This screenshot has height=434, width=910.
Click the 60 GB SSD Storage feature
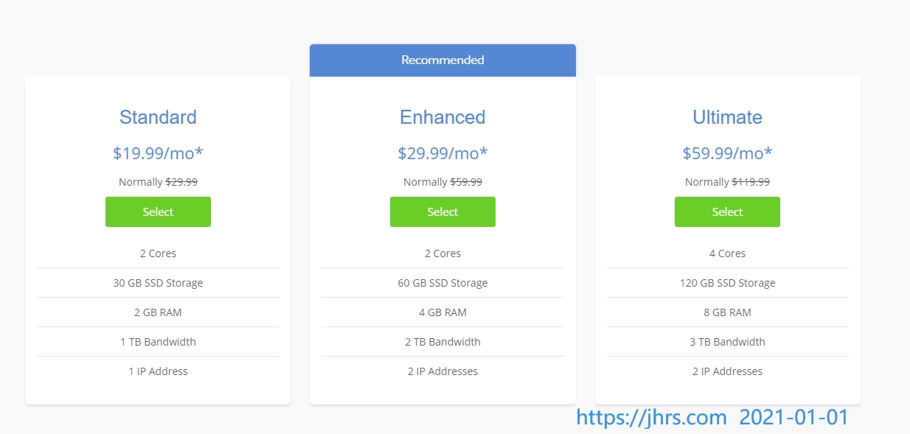[442, 283]
